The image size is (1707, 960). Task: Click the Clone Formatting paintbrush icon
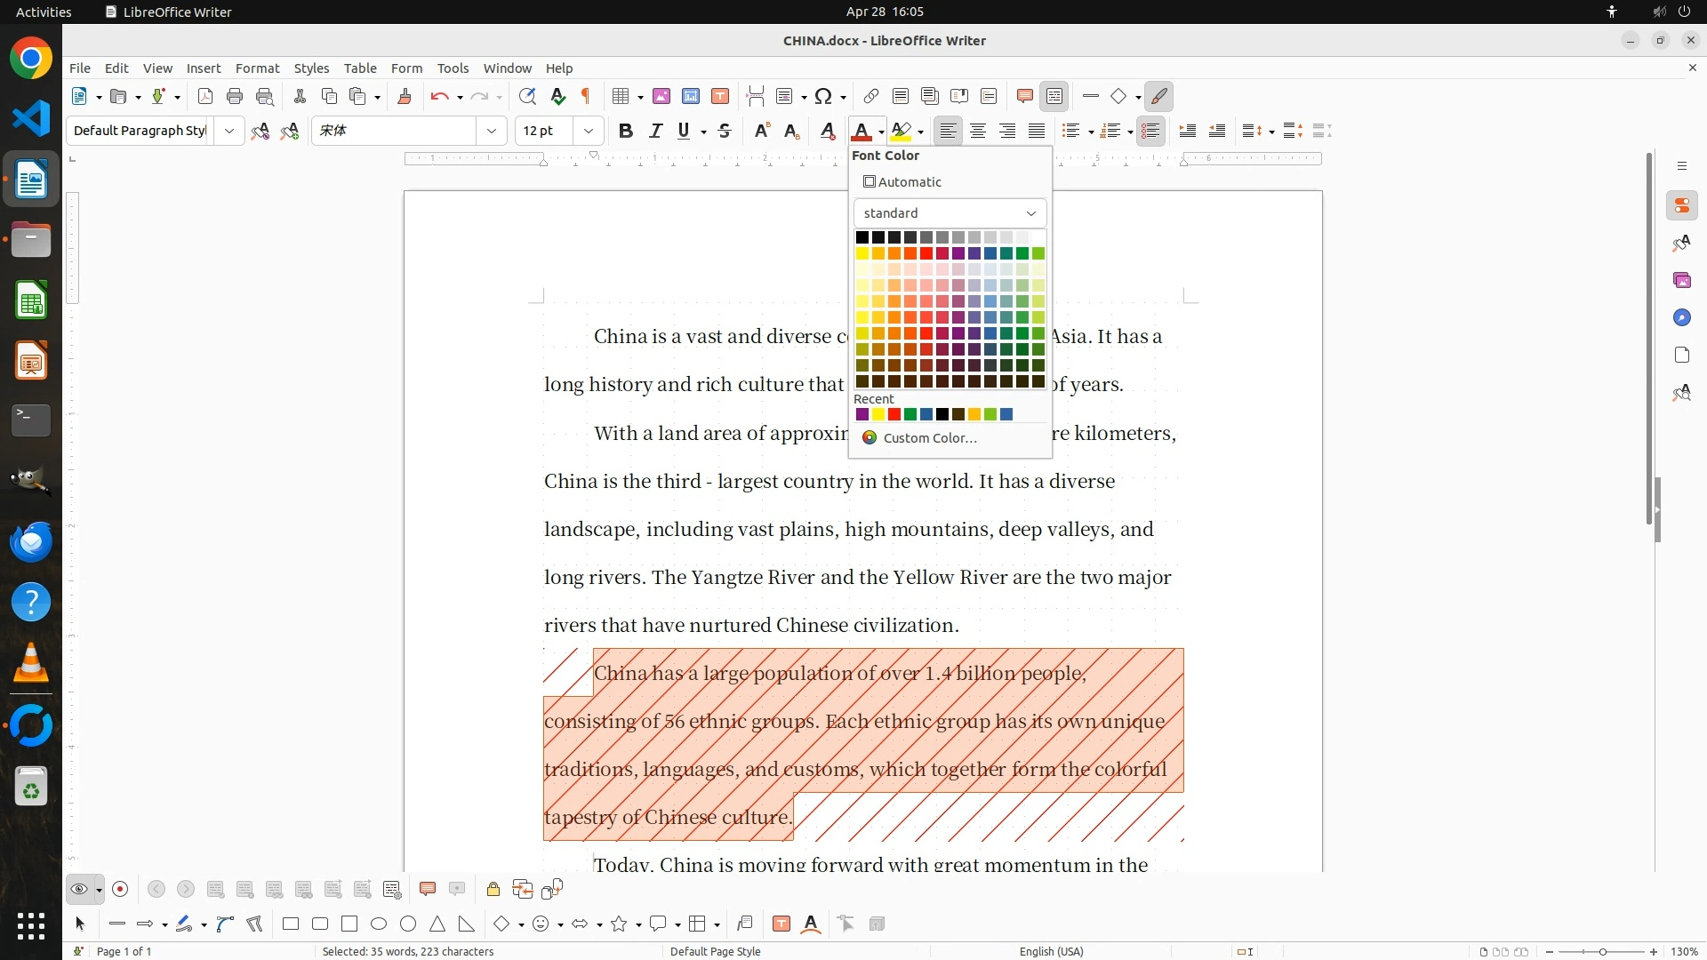tap(405, 96)
